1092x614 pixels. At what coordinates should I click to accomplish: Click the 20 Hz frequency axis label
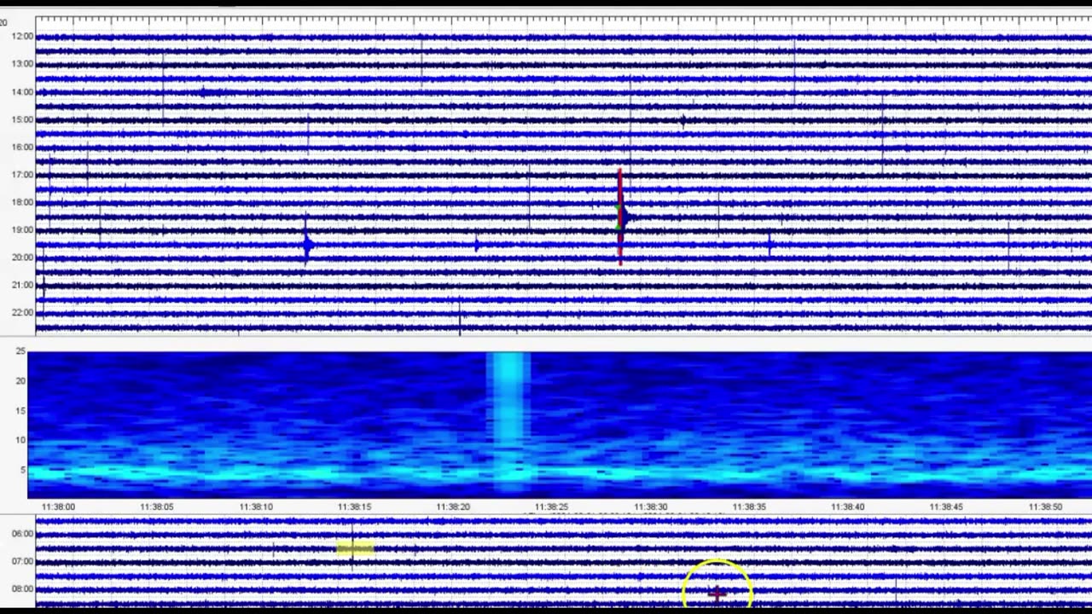point(20,381)
